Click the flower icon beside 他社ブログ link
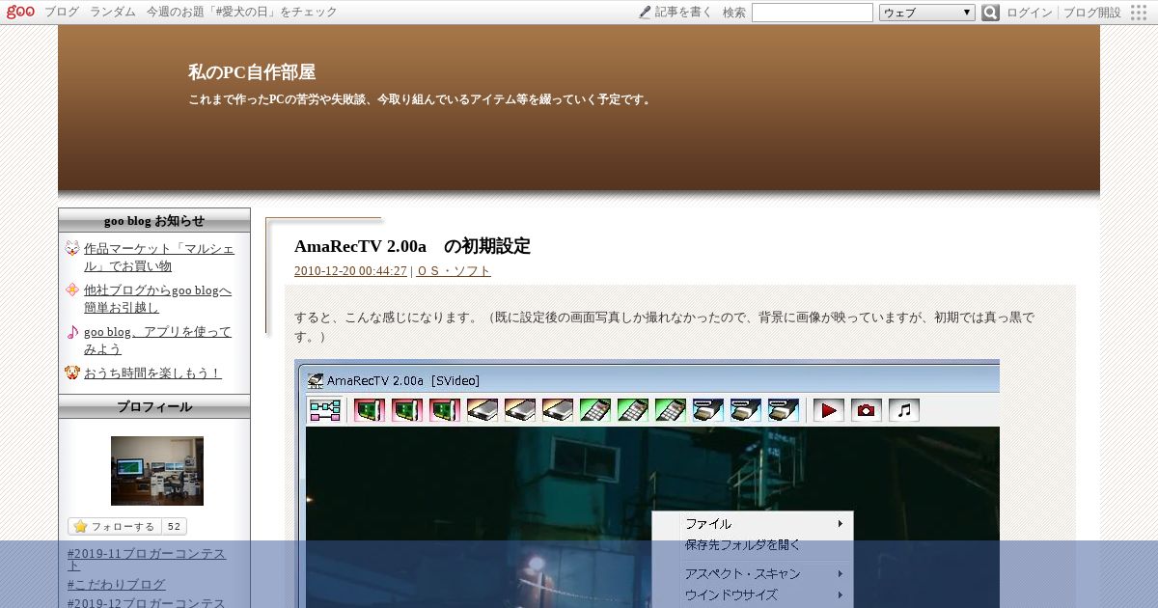This screenshot has width=1158, height=608. pyautogui.click(x=72, y=290)
